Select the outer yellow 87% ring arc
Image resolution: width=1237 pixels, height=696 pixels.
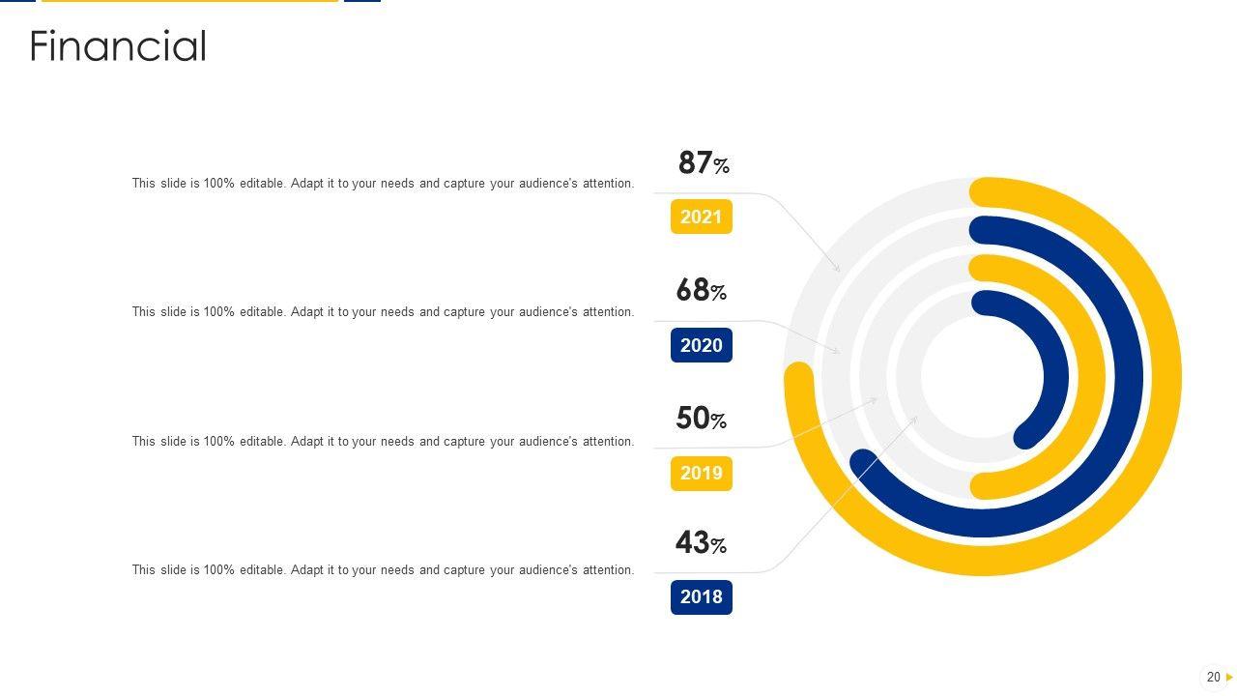[1165, 377]
